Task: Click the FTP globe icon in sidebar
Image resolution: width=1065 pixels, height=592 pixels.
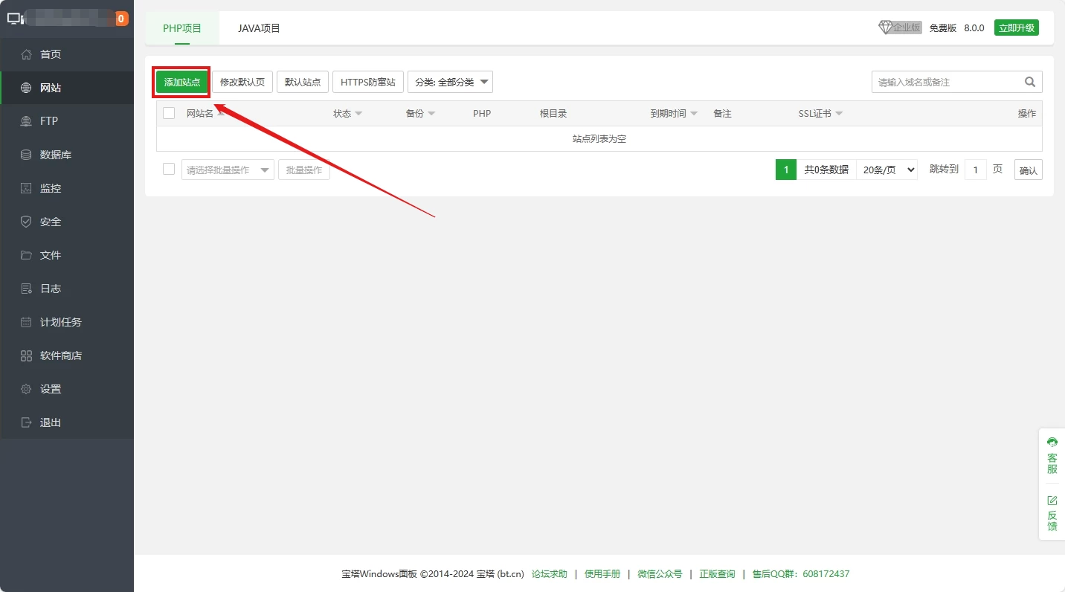Action: pos(27,121)
